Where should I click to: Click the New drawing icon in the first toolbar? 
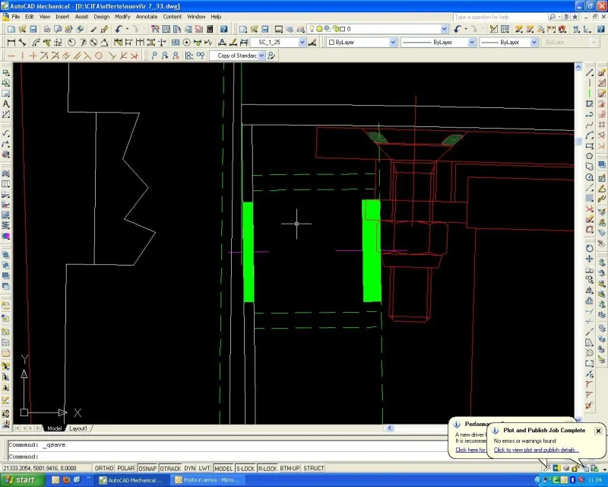pos(11,29)
